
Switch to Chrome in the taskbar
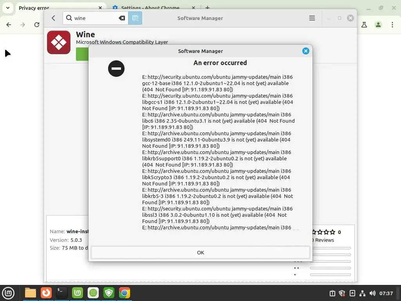pos(125,293)
